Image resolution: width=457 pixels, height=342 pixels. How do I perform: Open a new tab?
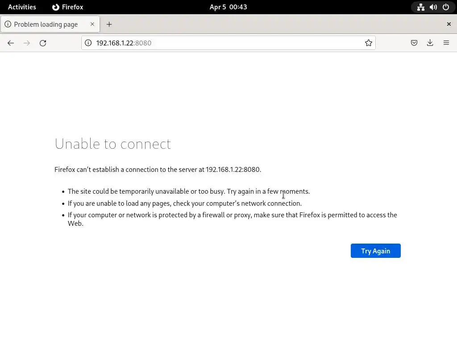pos(109,24)
